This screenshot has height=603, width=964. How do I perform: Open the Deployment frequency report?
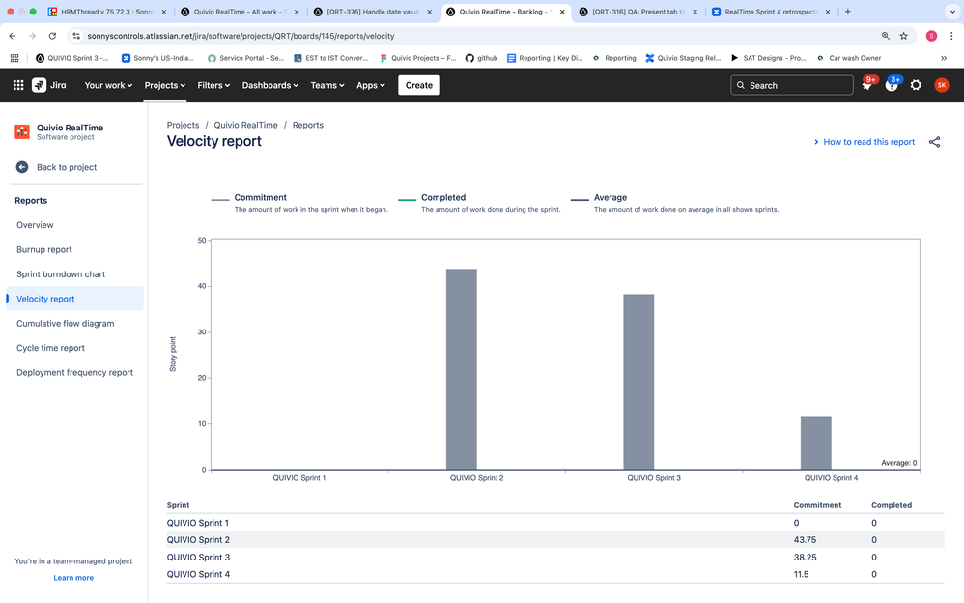[x=74, y=373]
